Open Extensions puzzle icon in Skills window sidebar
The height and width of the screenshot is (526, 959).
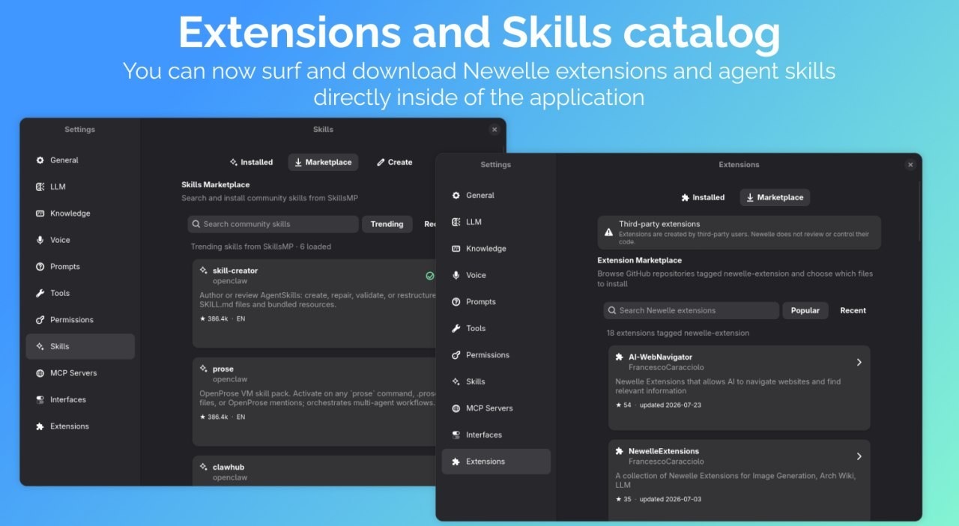pyautogui.click(x=40, y=426)
